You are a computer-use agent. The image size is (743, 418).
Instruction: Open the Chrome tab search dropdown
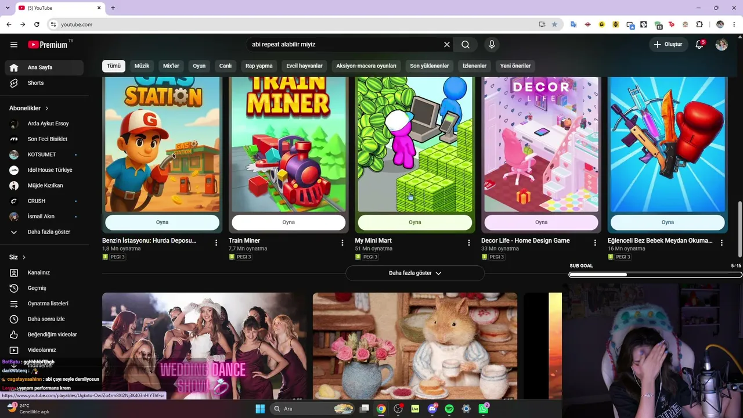8,8
